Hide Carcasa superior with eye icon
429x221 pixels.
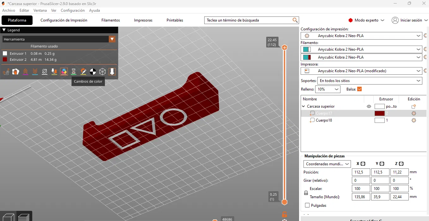coord(369,106)
